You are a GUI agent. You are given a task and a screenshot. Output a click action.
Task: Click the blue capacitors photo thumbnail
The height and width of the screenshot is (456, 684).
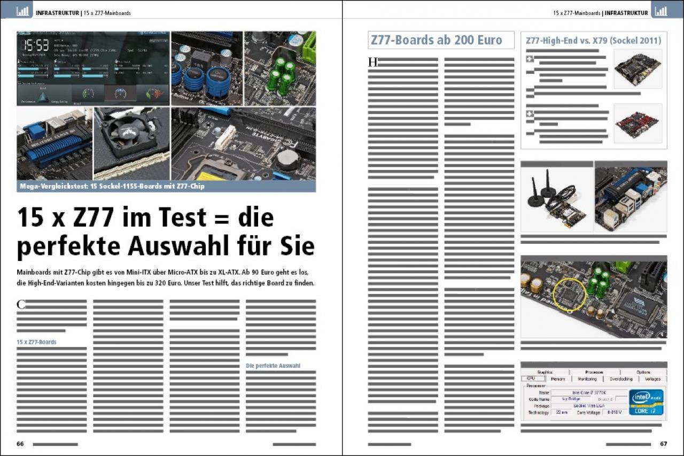point(207,68)
